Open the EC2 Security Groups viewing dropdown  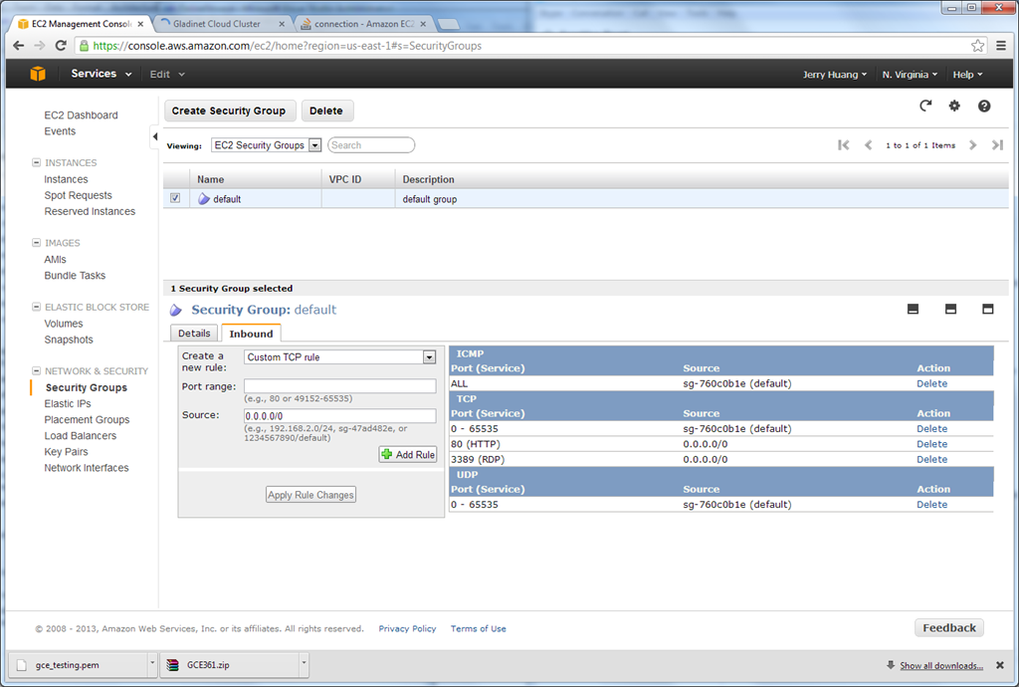point(267,145)
